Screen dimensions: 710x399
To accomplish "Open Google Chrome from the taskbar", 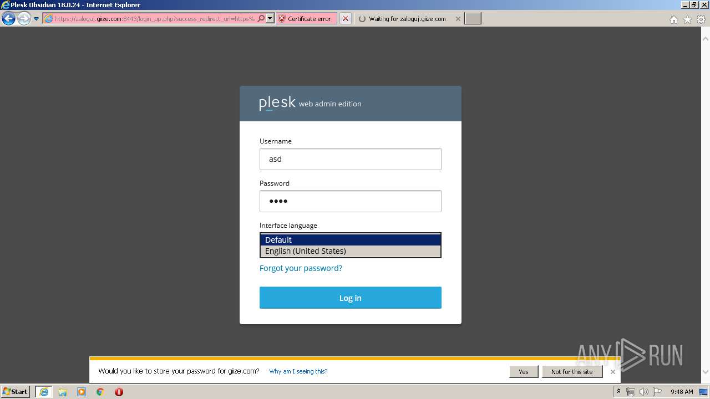I will (x=100, y=392).
